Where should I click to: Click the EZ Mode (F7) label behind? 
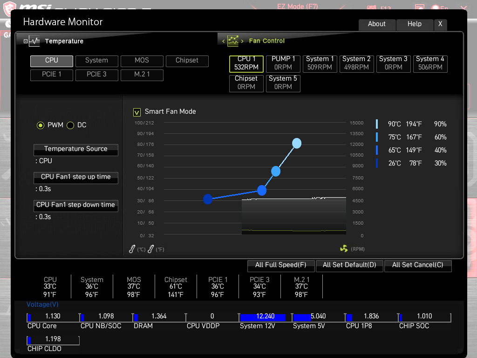[x=298, y=7]
